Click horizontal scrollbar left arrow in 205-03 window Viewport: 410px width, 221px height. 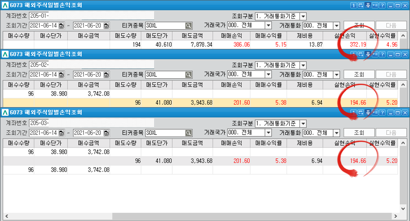coord(7,216)
